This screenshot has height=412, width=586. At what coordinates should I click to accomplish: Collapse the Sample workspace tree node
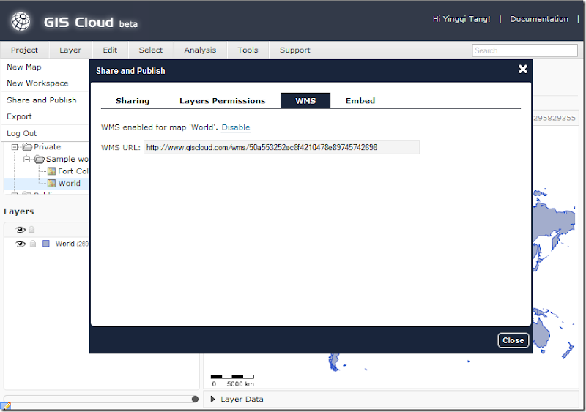(x=26, y=159)
